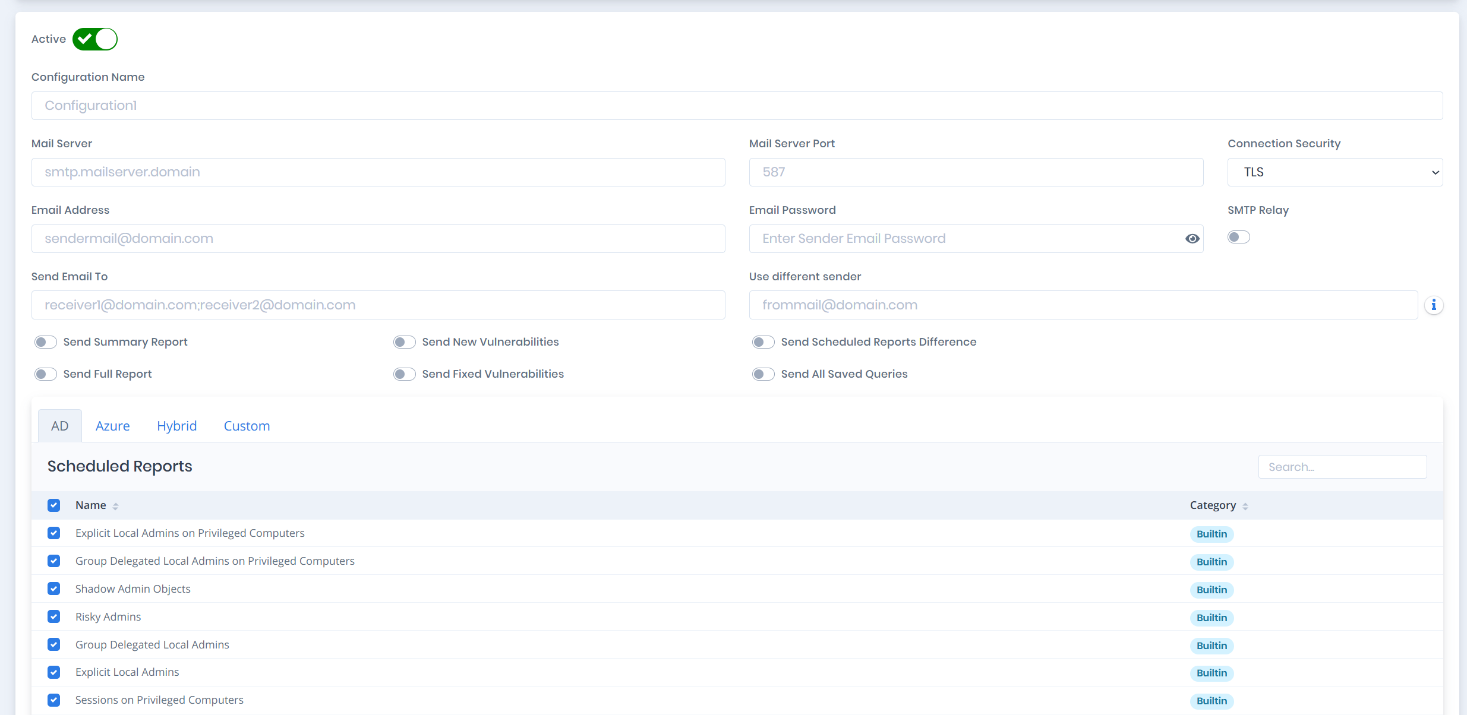Reveal the Email Password using the eye icon
1467x715 pixels.
tap(1192, 238)
